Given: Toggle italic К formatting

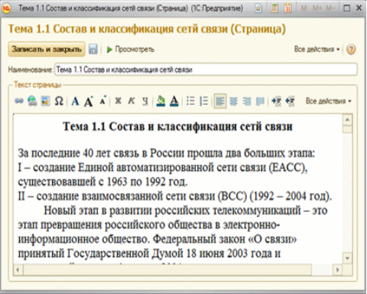Looking at the screenshot, I should [132, 101].
